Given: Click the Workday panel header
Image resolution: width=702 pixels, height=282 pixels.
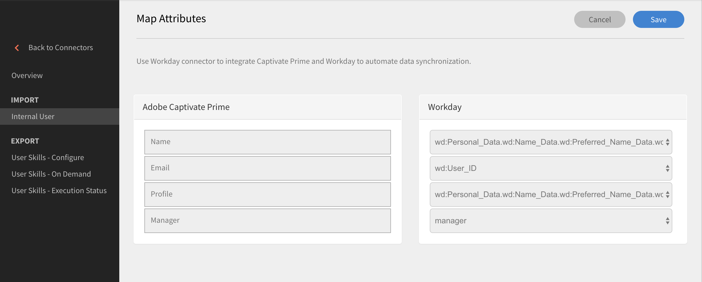Looking at the screenshot, I should pos(553,107).
